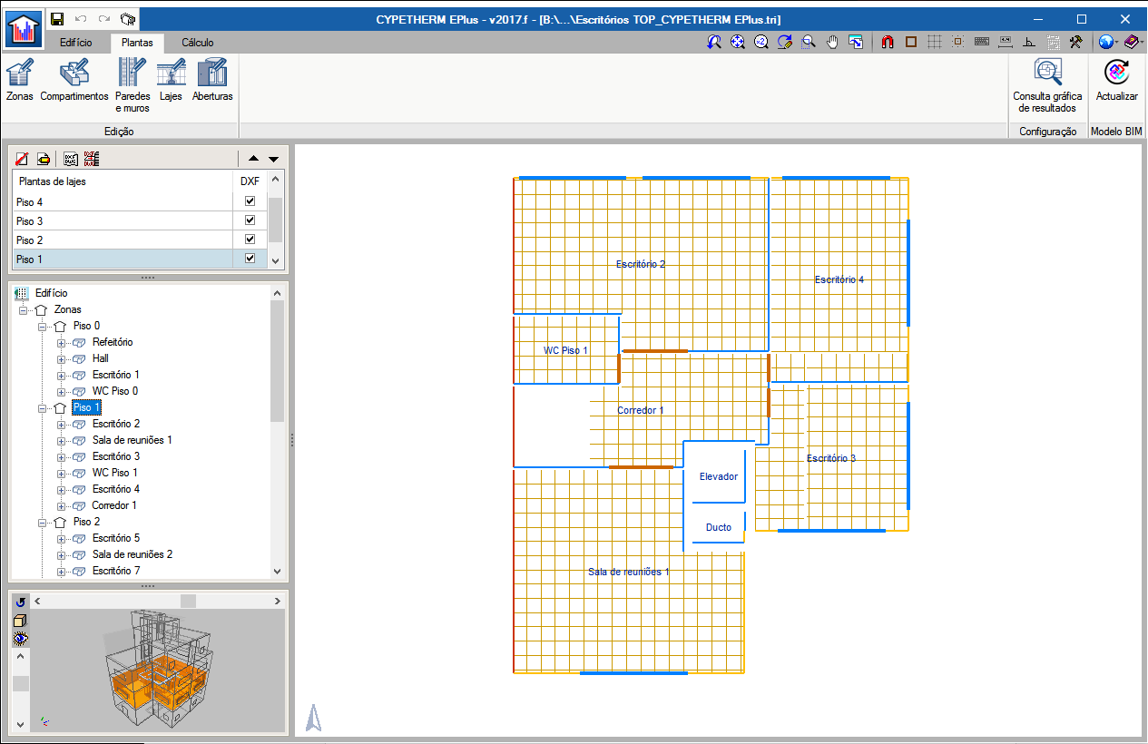The width and height of the screenshot is (1148, 744).
Task: Expand the Sala de reuniões 1 node
Action: pos(62,441)
